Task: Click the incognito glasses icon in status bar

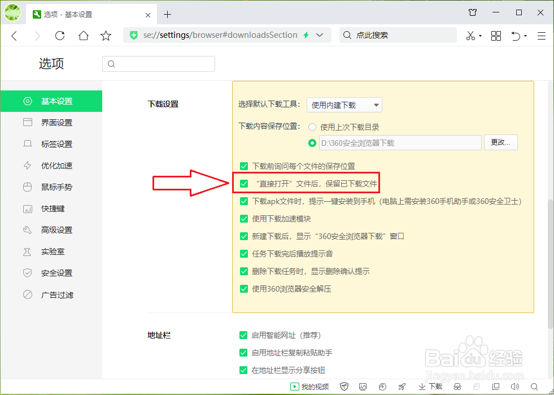Action: (456, 386)
